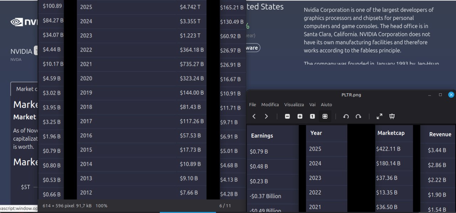Screen dimensions: 456x213
Task: Click $34.07 B in the leftmost large-table column
Action: click(x=53, y=35)
